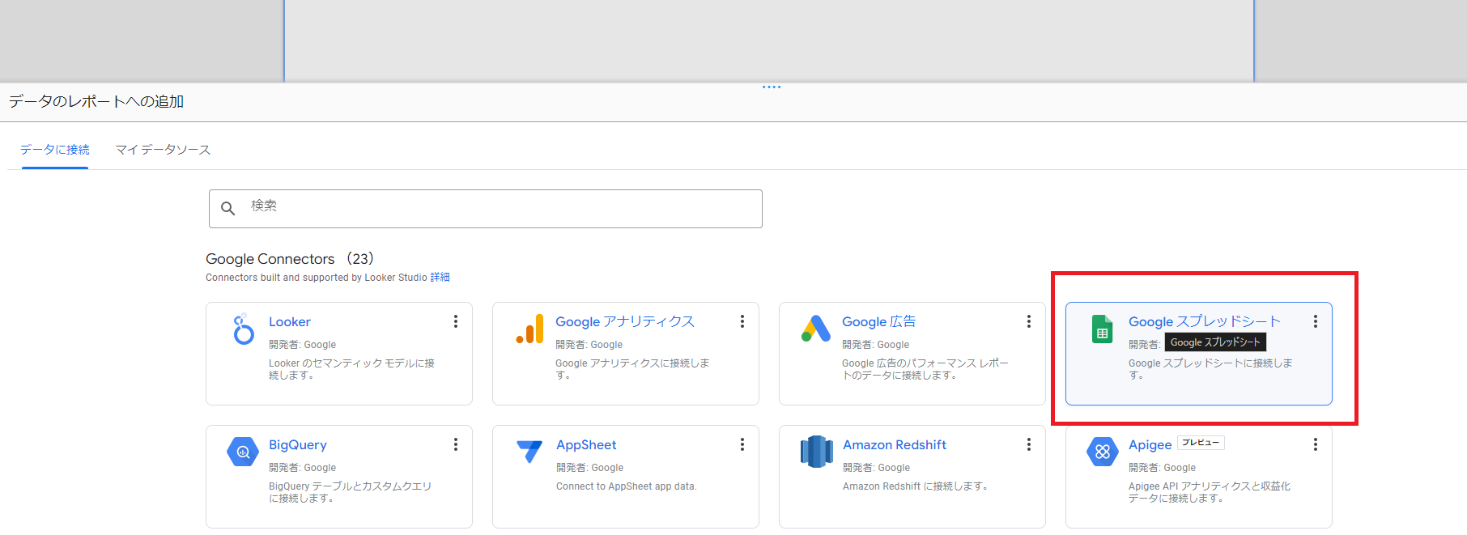Click the Apigee hexagon icon
The height and width of the screenshot is (535, 1467).
pos(1102,452)
